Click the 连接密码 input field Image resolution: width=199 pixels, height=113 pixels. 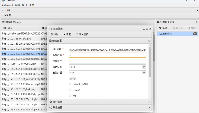point(107,55)
